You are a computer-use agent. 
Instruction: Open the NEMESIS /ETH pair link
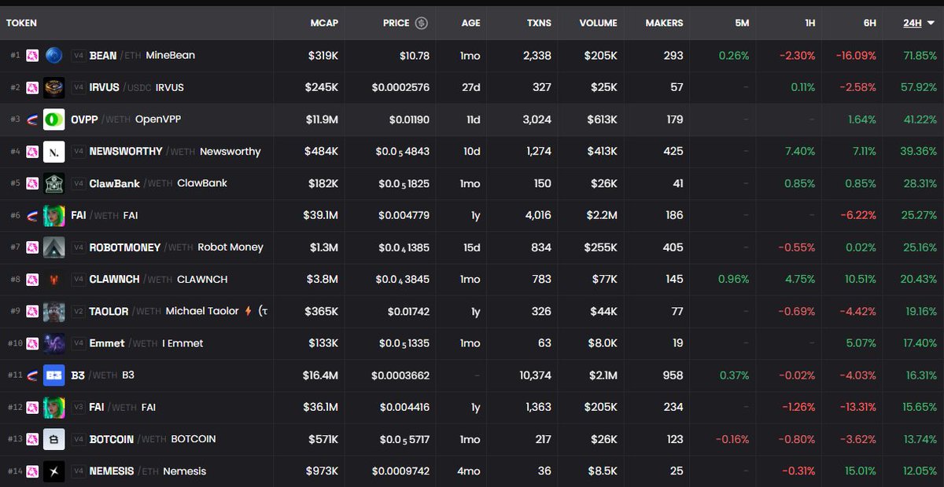point(124,471)
